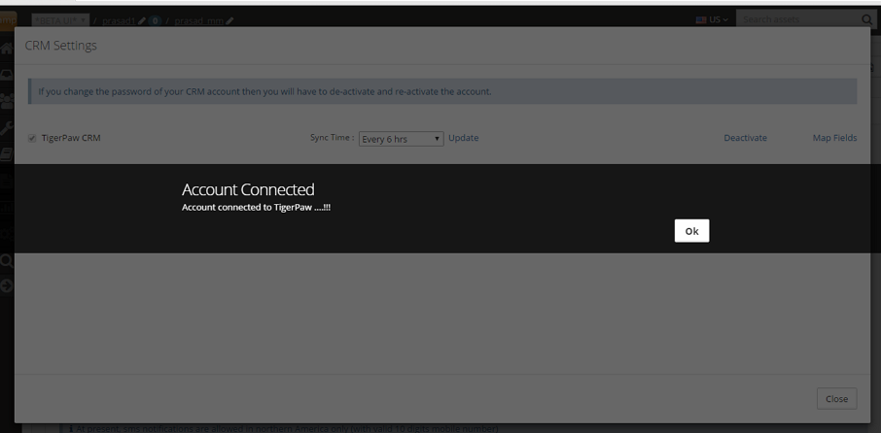Image resolution: width=881 pixels, height=433 pixels.
Task: Toggle the TigerPaw CRM checkbox
Action: click(x=32, y=139)
